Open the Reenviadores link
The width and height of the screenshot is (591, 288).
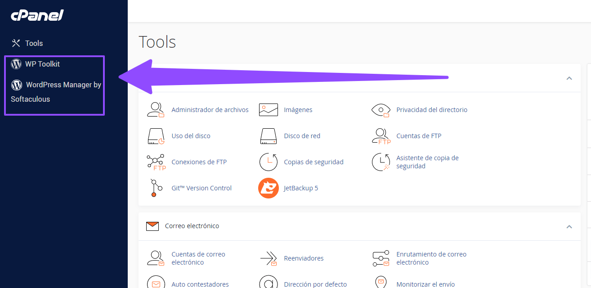coord(304,258)
